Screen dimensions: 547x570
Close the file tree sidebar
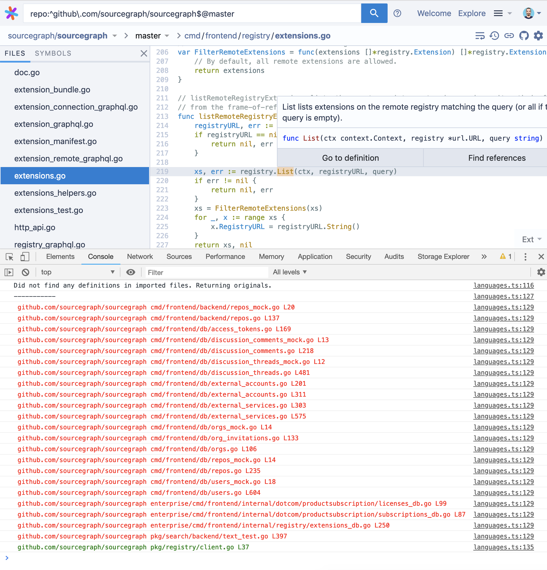tap(144, 53)
